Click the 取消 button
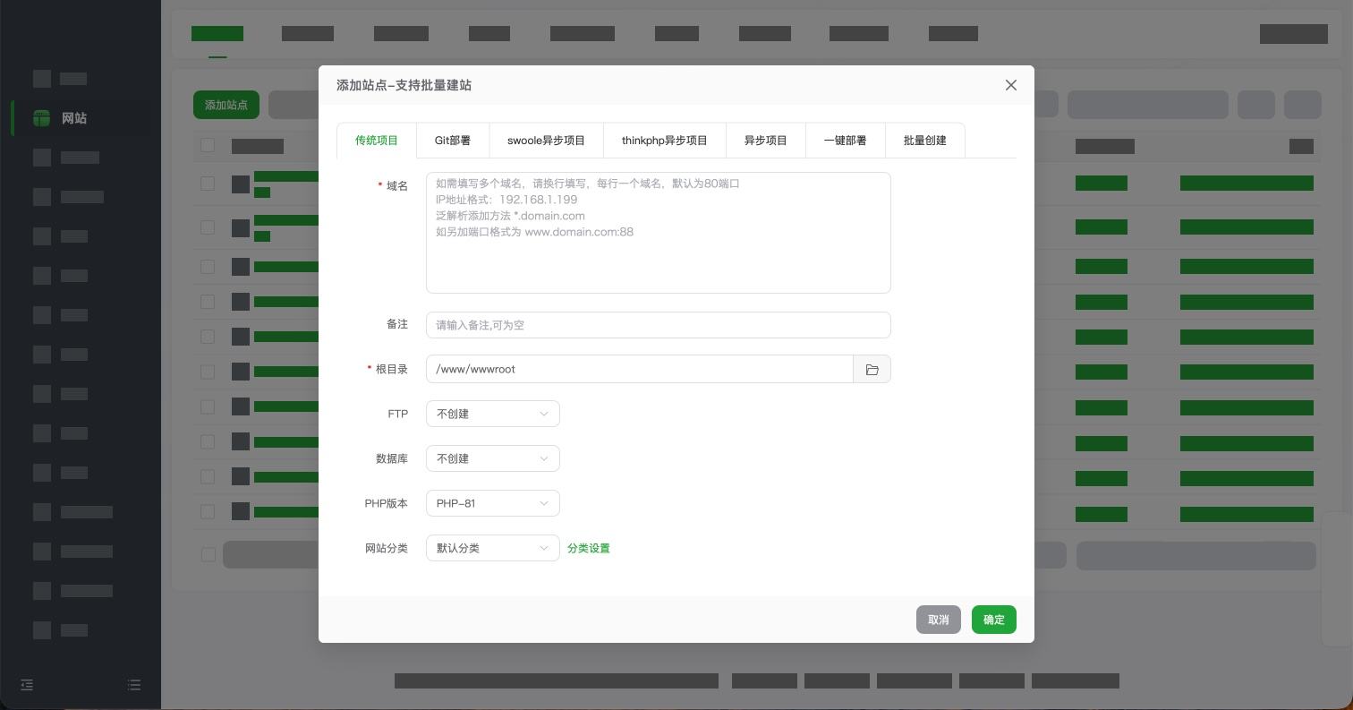 point(939,620)
